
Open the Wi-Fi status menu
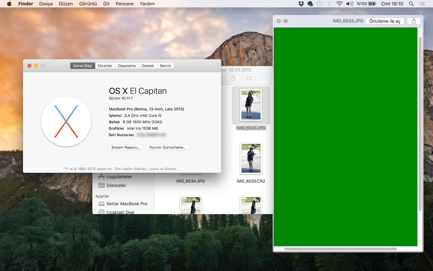tap(339, 4)
